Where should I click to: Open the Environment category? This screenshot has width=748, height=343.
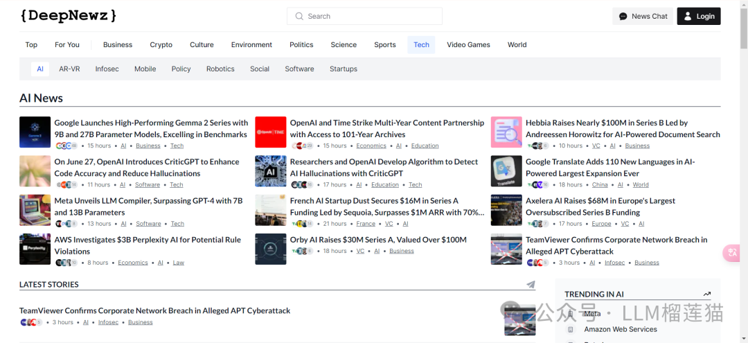click(x=251, y=45)
